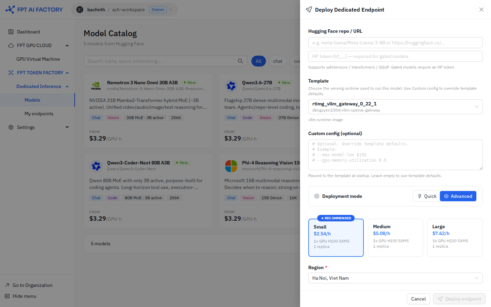Click the New badge on Qwen3.6-27B card
Screen dimensions: 491x307
coord(284,83)
